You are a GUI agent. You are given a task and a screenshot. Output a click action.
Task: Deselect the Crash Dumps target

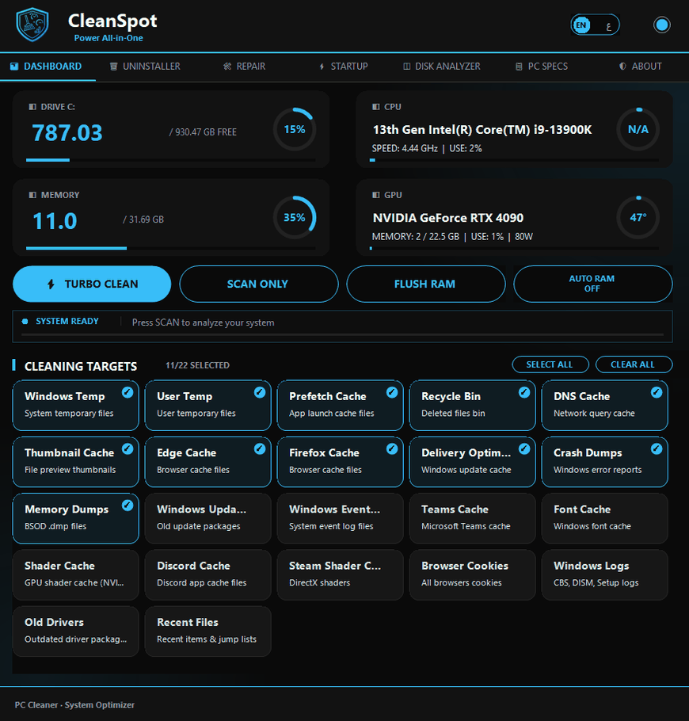[605, 462]
